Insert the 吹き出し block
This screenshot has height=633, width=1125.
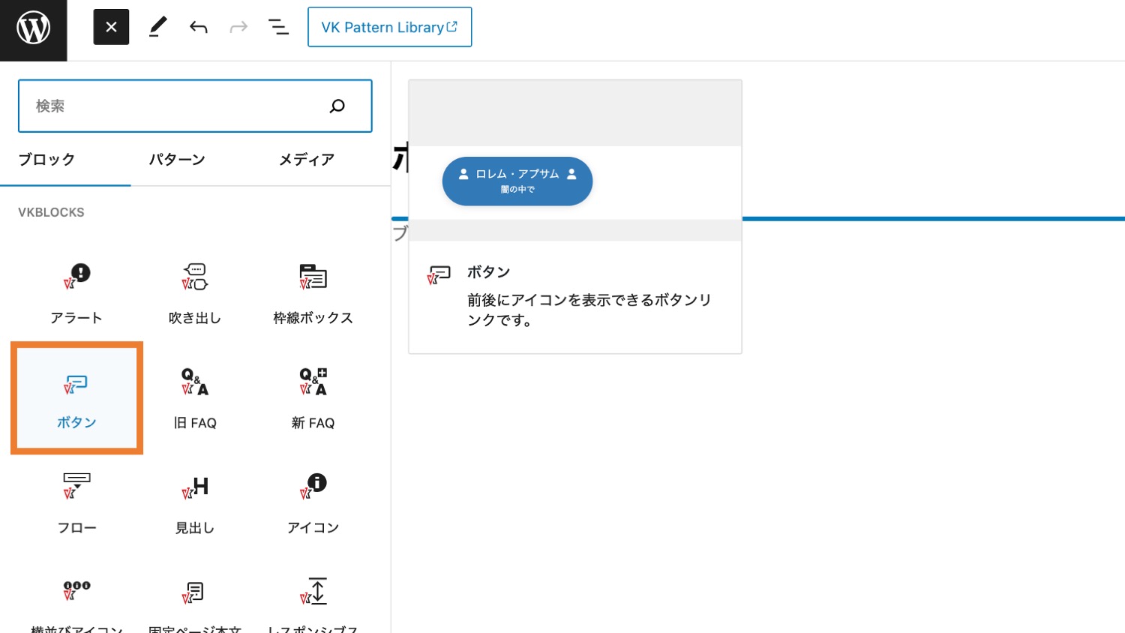click(x=194, y=292)
